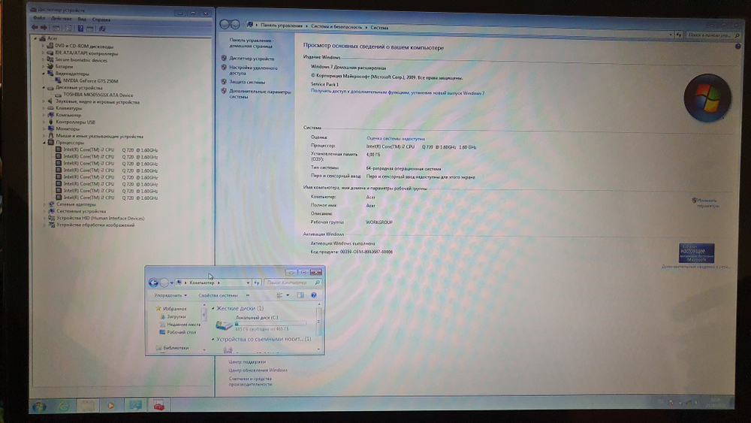Click the change view icon in explorer toolbar
Viewport: 751px width, 423px height.
pyautogui.click(x=279, y=295)
